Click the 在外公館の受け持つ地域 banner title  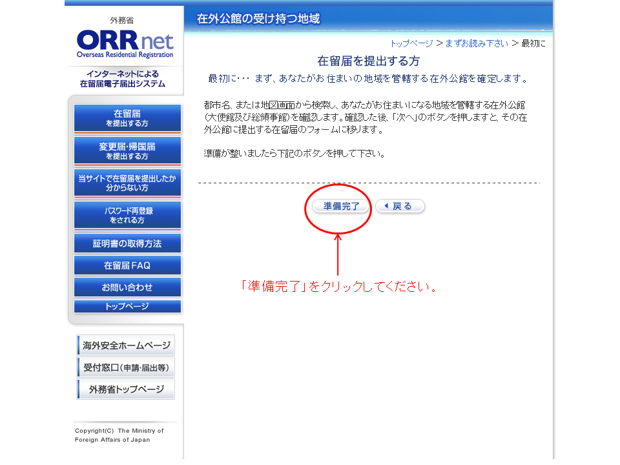click(258, 19)
